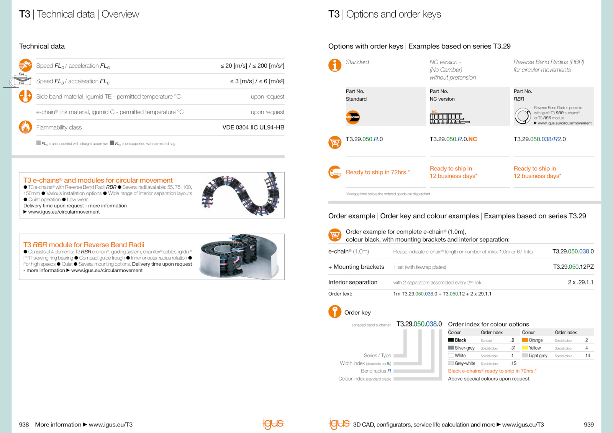
Task: Click the Orange colour swatch
Action: click(x=525, y=340)
